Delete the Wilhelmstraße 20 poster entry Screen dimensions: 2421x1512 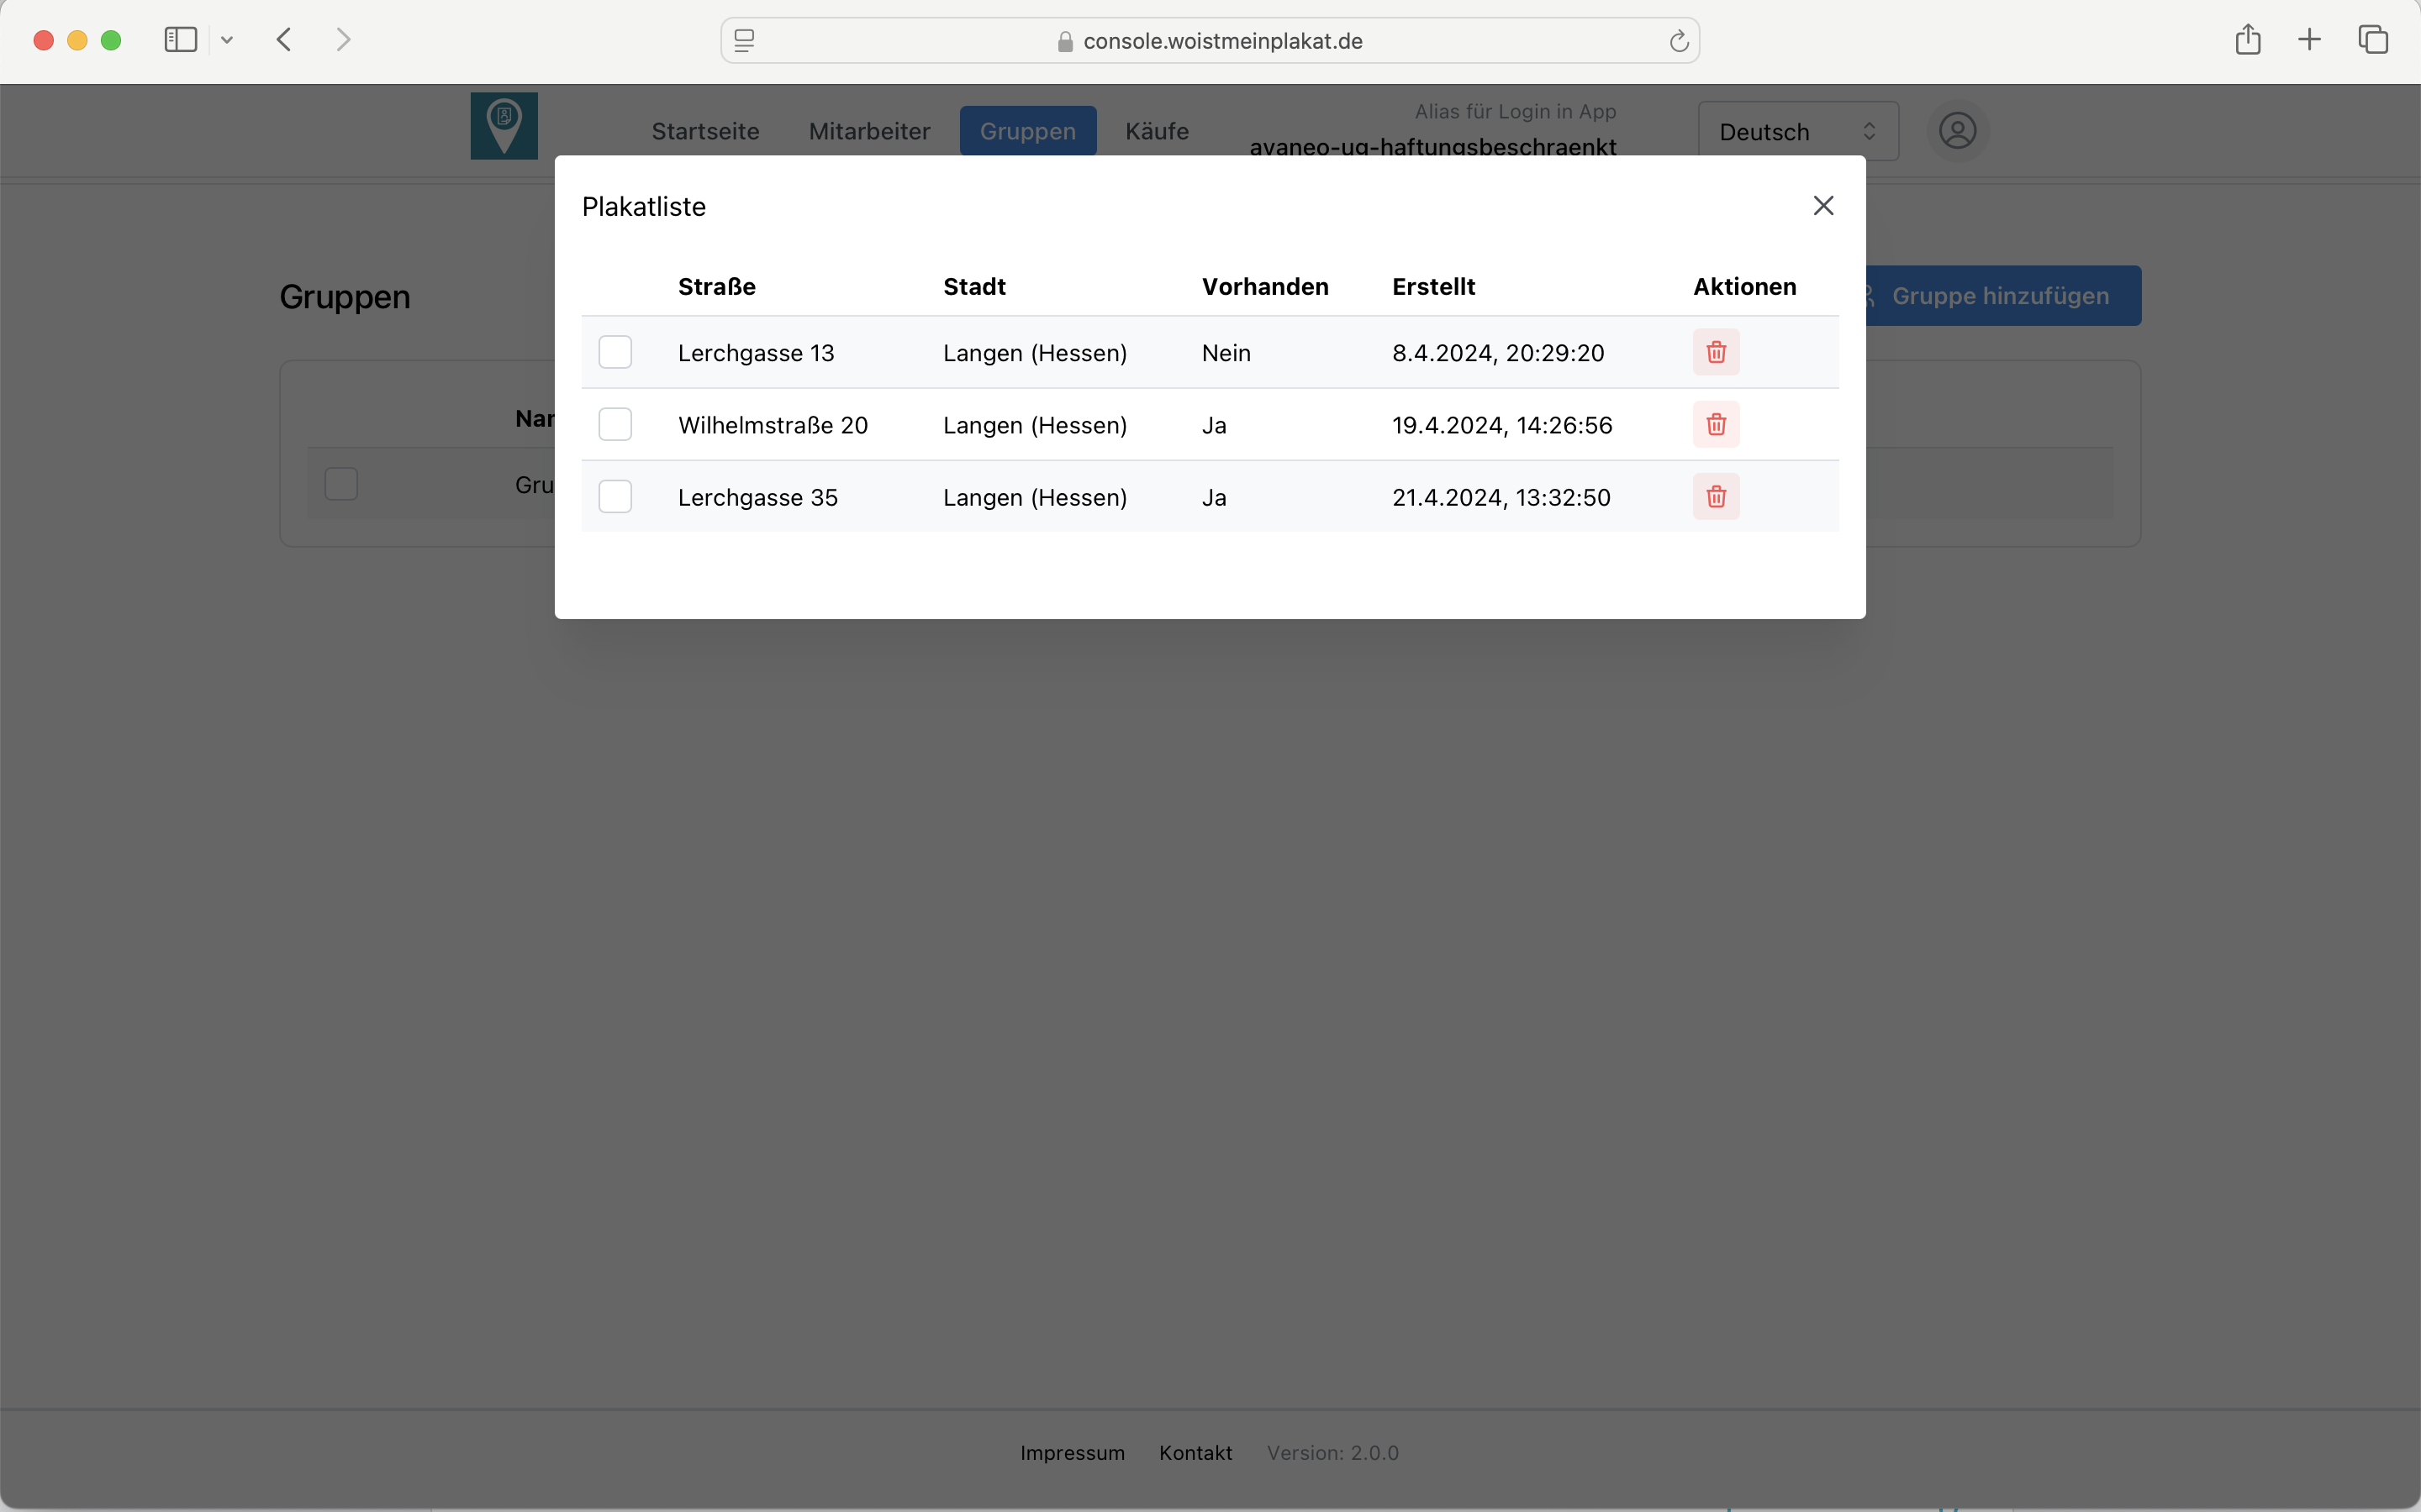[1716, 424]
